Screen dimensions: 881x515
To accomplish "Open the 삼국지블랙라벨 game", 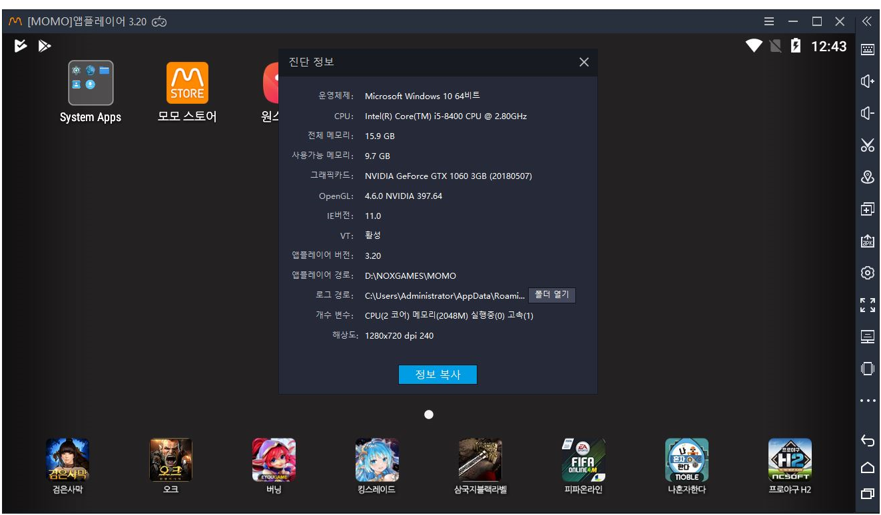I will coord(480,460).
